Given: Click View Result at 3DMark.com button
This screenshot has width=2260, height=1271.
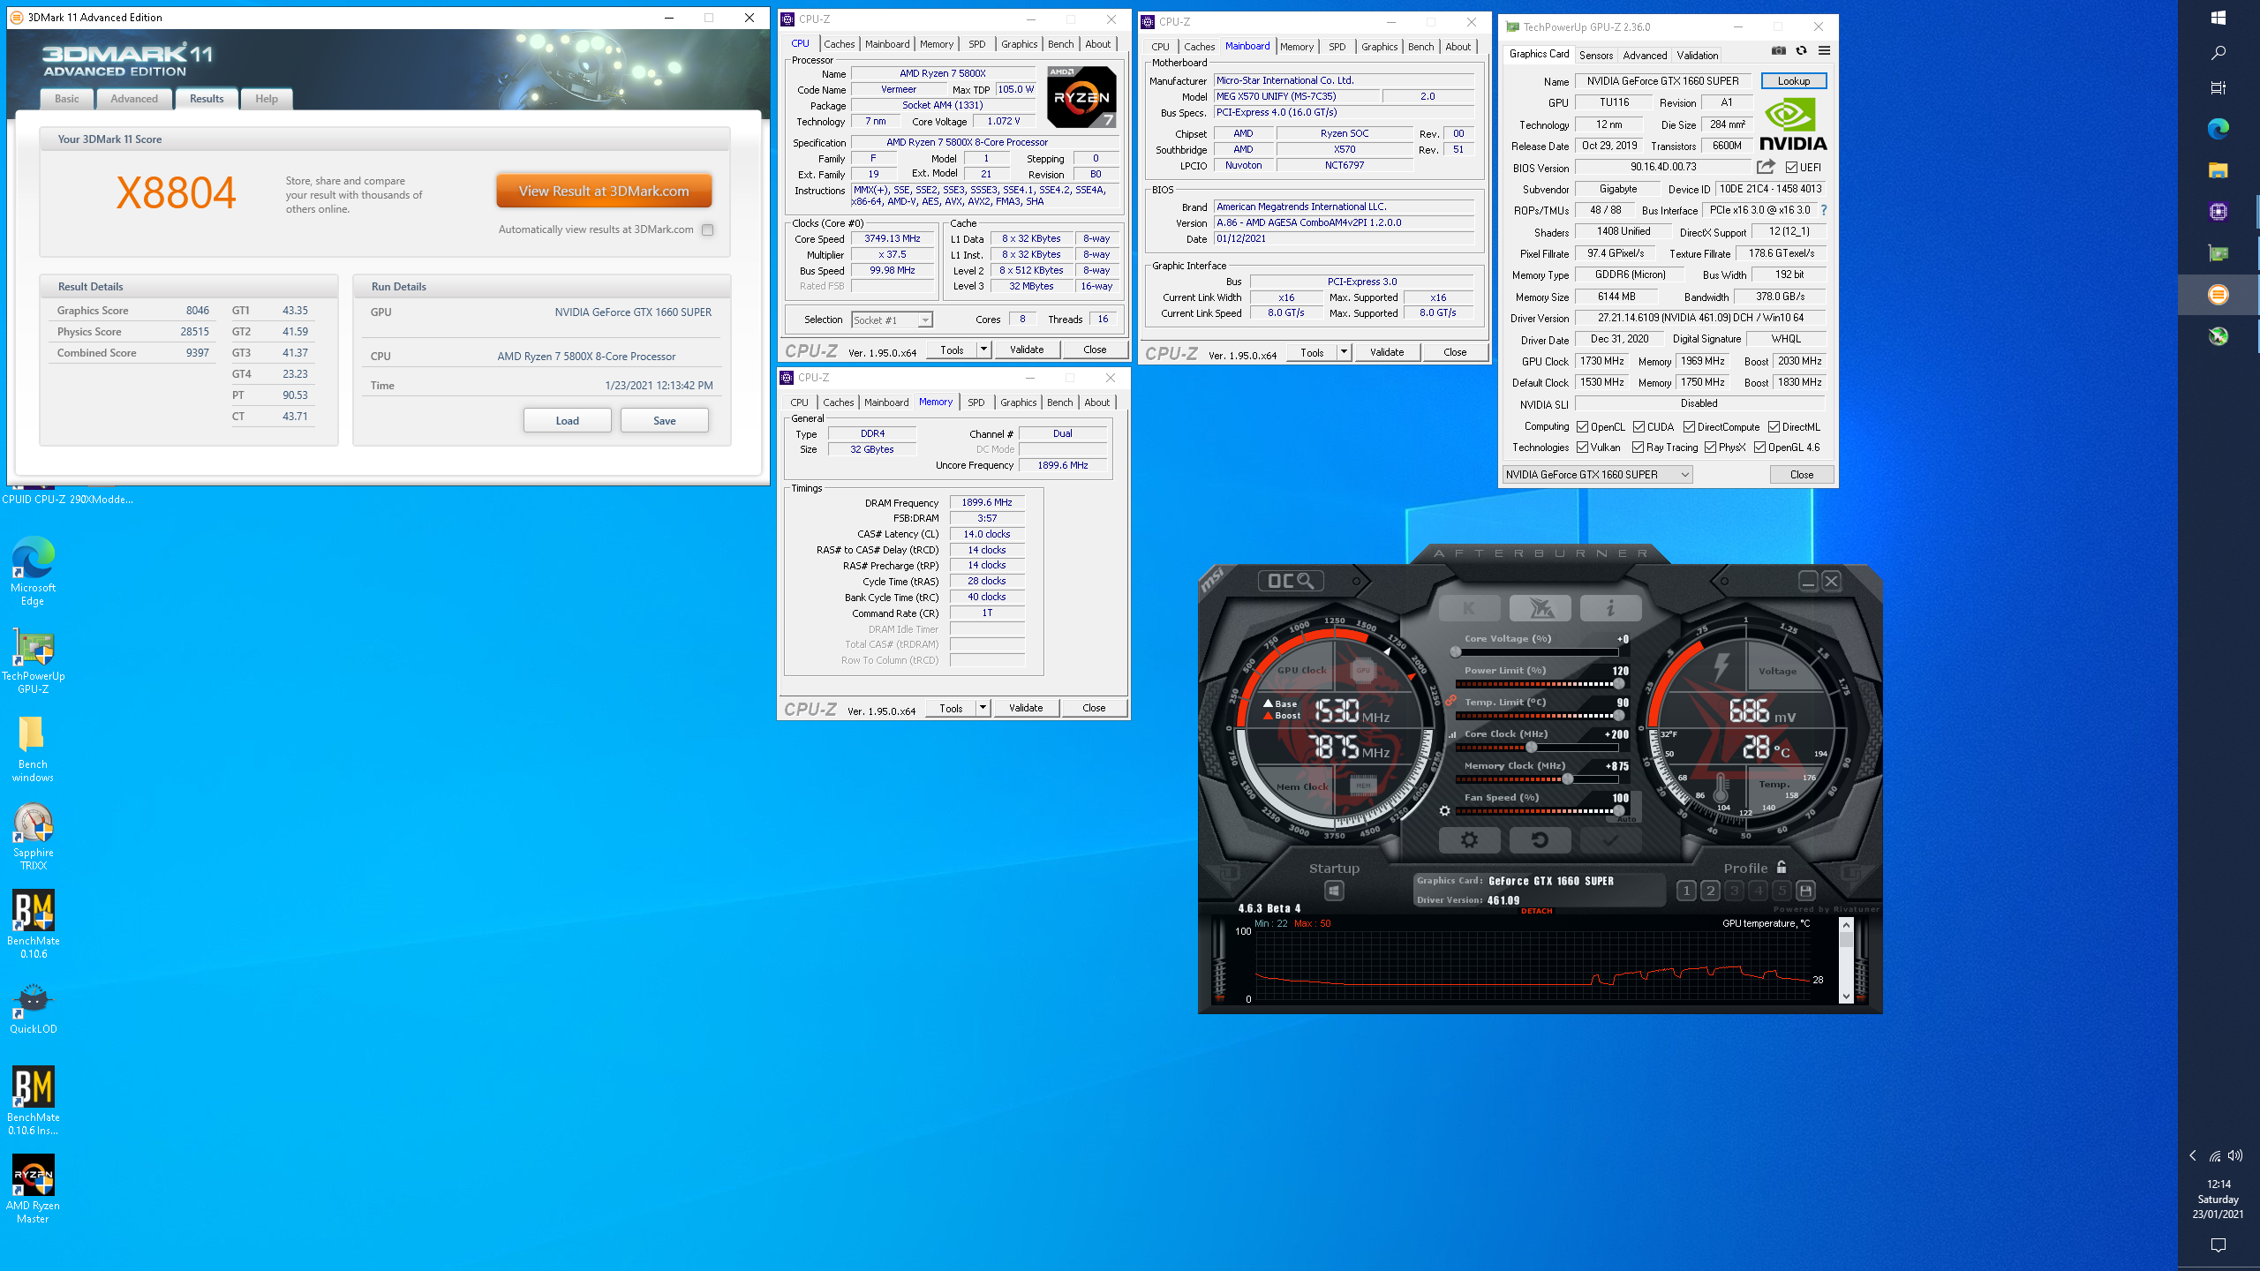Looking at the screenshot, I should [x=604, y=191].
